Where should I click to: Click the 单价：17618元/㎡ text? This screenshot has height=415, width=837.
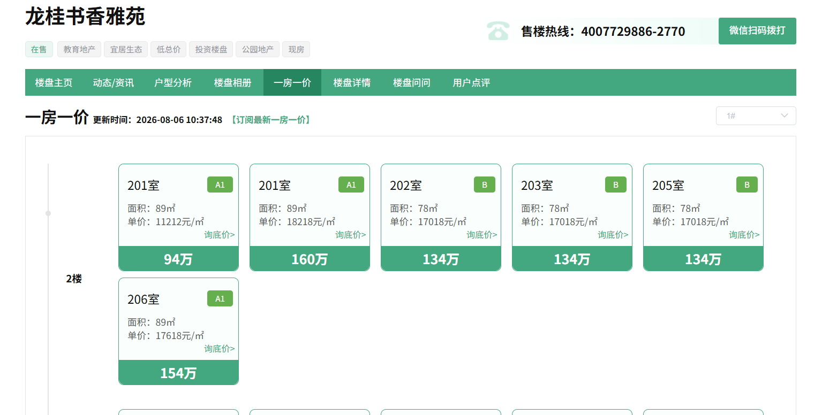tap(166, 335)
